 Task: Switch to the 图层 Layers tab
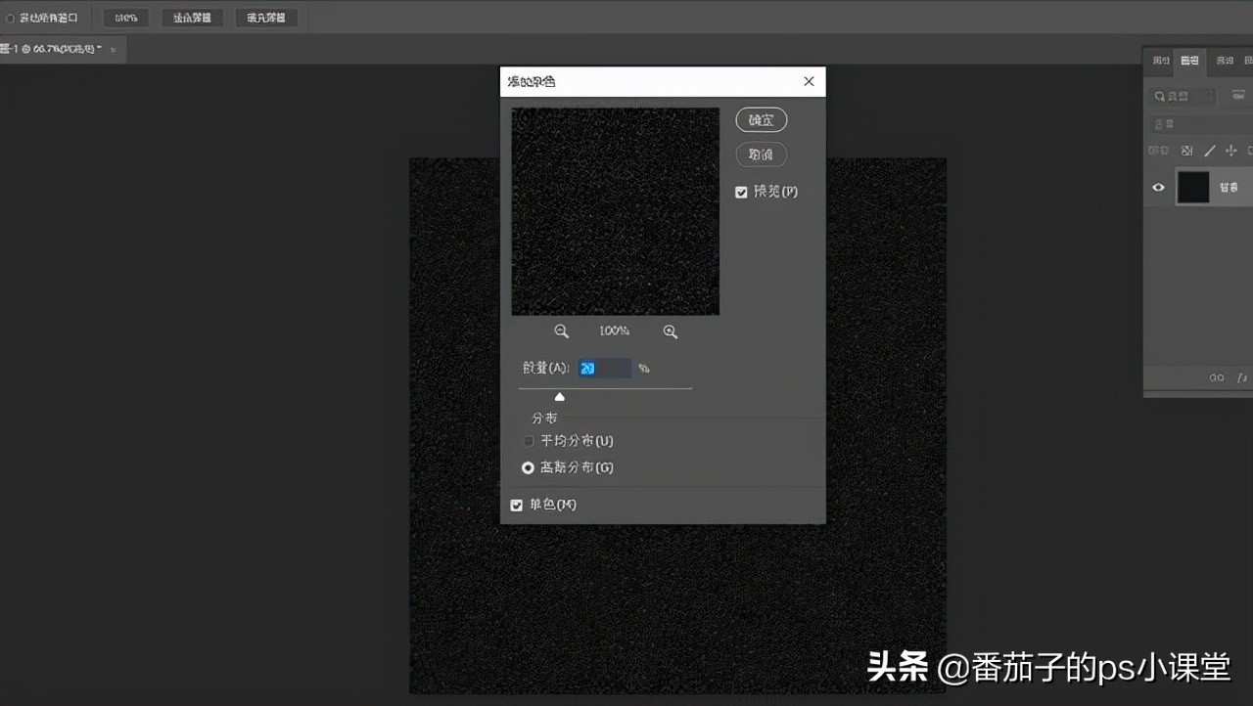(x=1189, y=61)
